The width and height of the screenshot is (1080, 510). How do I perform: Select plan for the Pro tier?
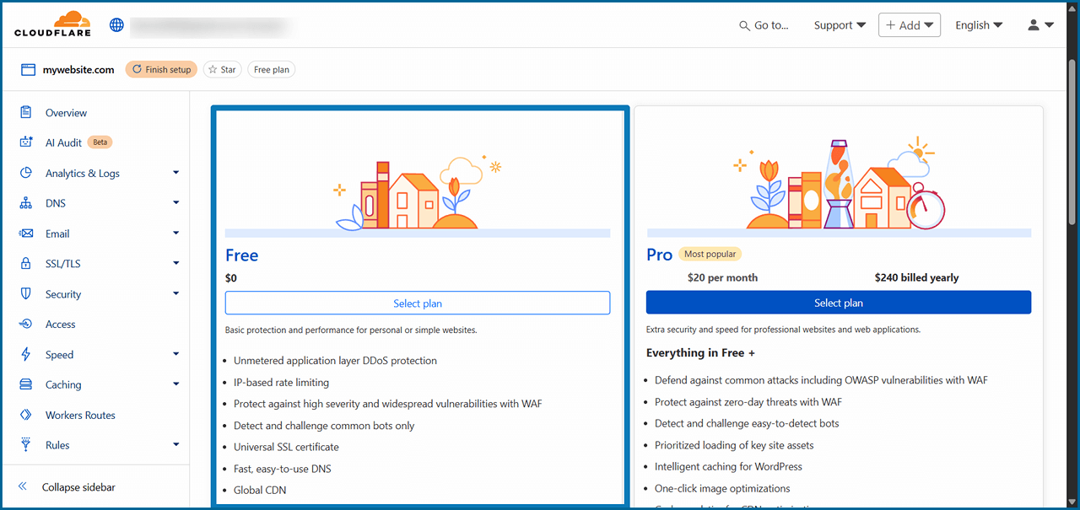click(x=839, y=303)
